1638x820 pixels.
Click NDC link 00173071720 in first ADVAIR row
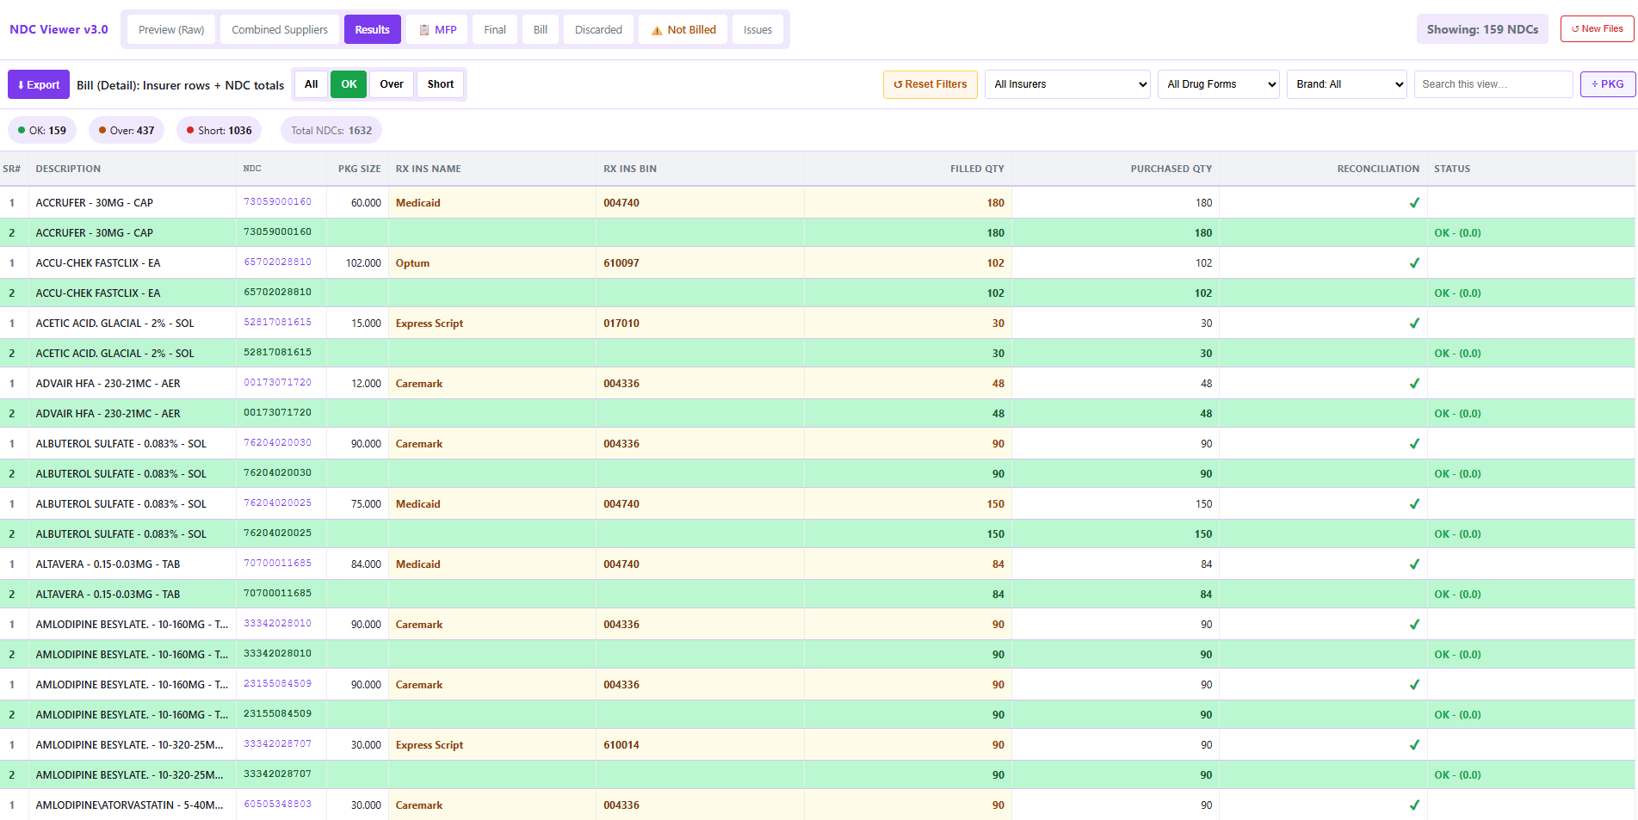pyautogui.click(x=277, y=383)
